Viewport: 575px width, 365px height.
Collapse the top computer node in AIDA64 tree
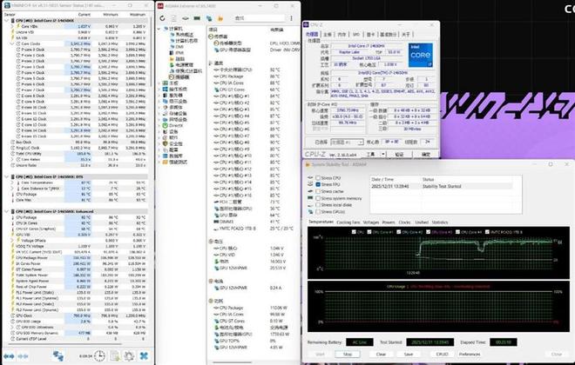coord(159,29)
